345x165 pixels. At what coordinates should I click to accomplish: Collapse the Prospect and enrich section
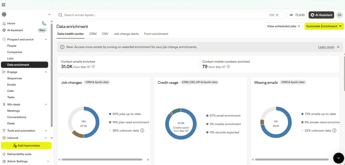[x=46, y=40]
